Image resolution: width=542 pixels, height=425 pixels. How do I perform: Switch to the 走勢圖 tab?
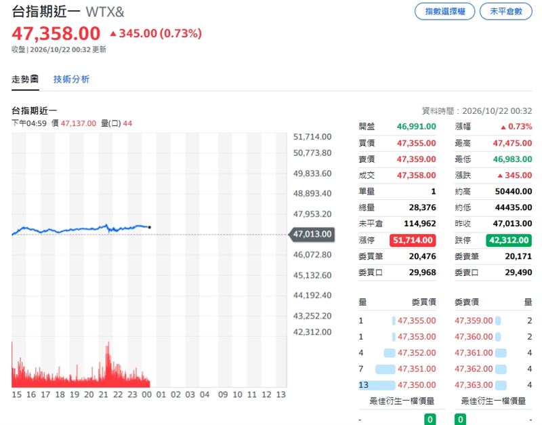pos(25,79)
